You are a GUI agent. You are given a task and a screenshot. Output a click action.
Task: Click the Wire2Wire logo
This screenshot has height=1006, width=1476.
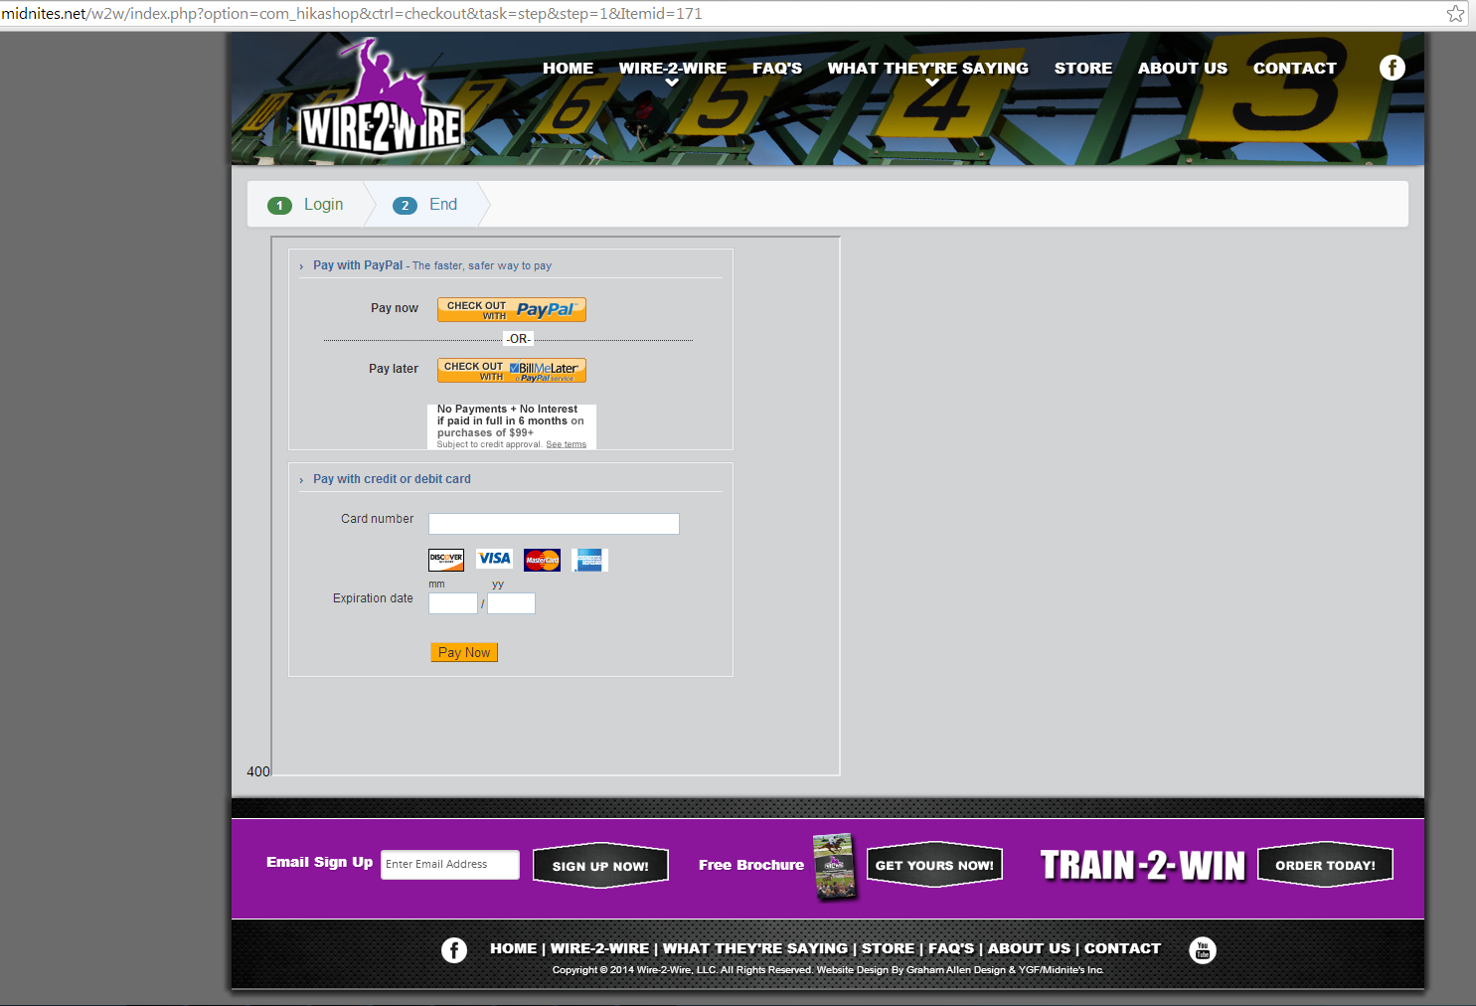coord(382,98)
